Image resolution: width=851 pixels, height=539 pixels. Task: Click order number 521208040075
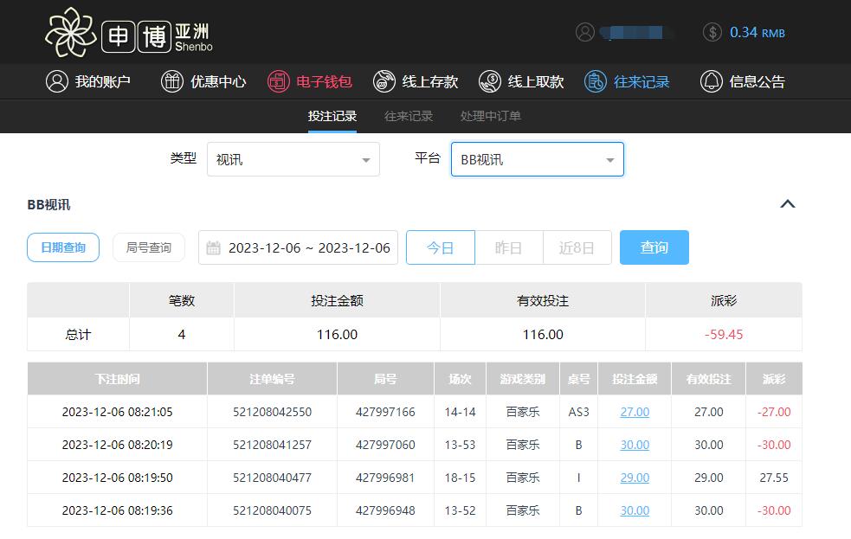click(272, 510)
